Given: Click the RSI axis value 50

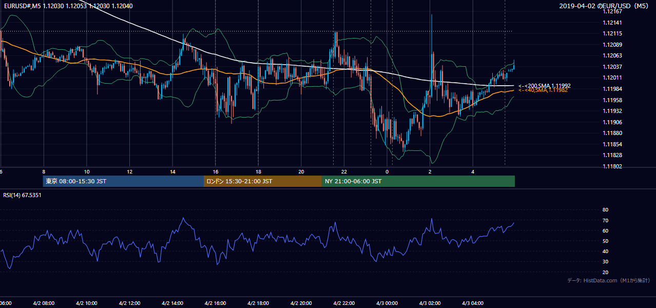Looking at the screenshot, I should click(605, 241).
